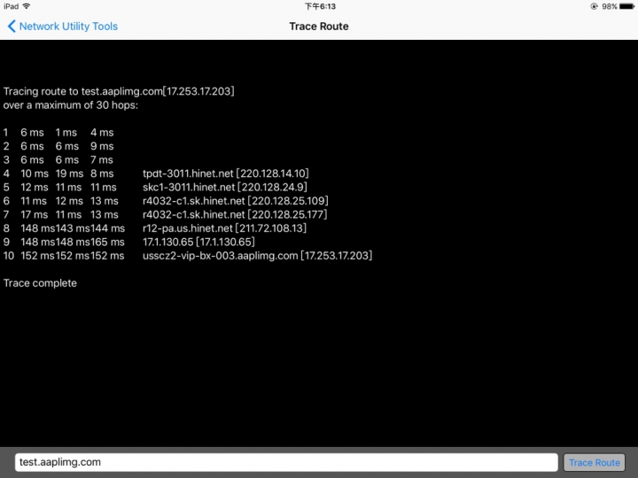Tap the back chevron arrow icon
Screen dimensions: 638x478
(x=12, y=27)
